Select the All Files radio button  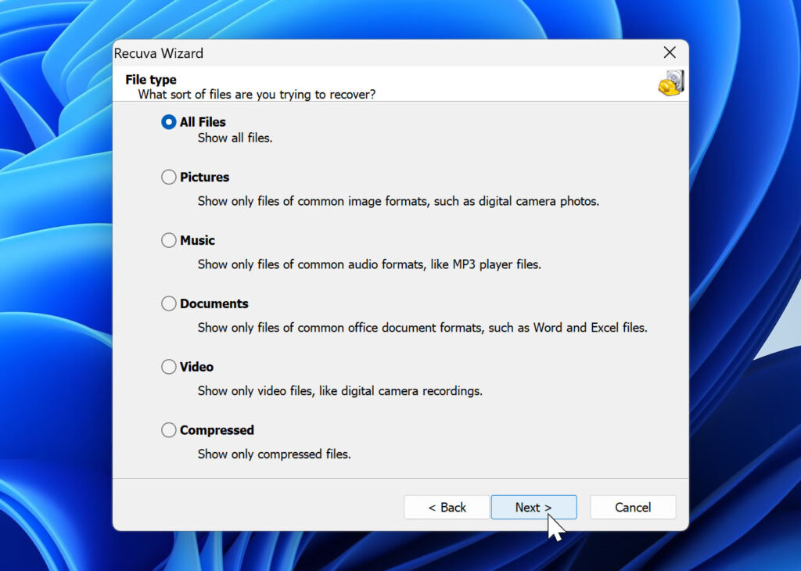point(168,122)
